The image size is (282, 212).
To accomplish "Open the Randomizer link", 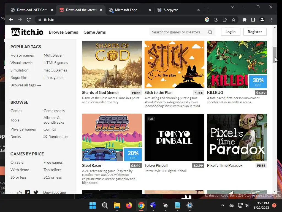I will 56,137.
